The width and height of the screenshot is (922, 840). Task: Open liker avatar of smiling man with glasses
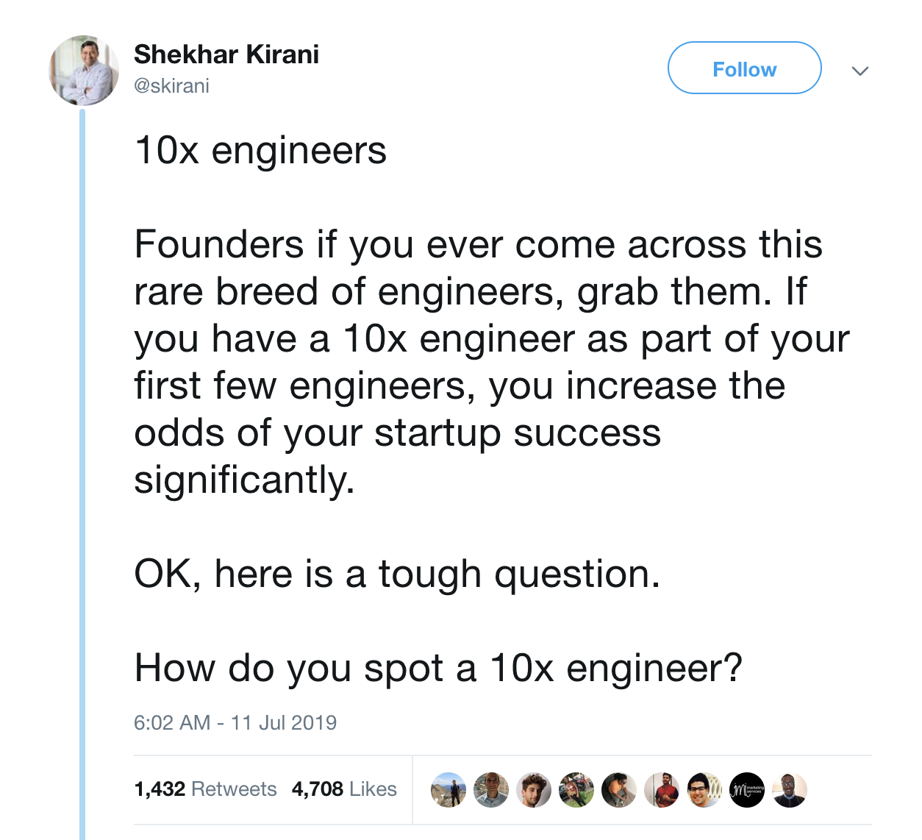[704, 790]
